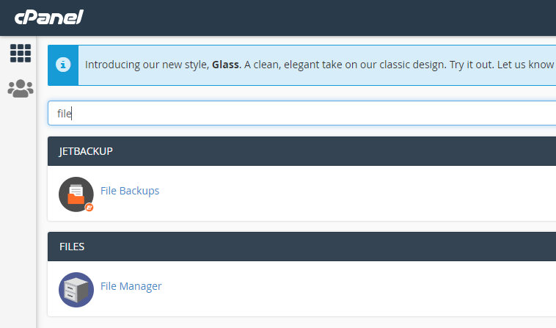Open the File Backups folder icon
Image resolution: width=556 pixels, height=328 pixels.
tap(76, 194)
